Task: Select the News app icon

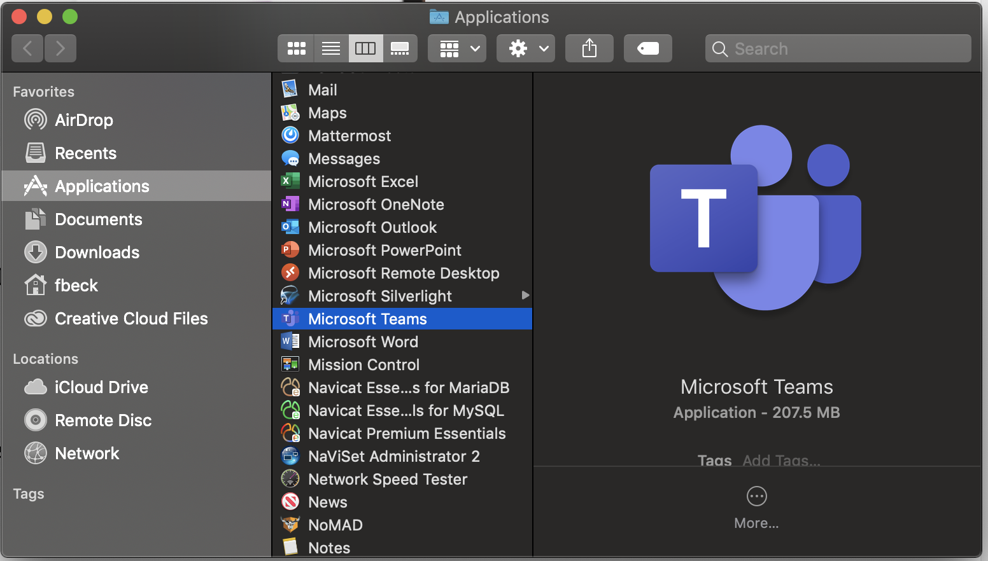Action: (x=290, y=501)
